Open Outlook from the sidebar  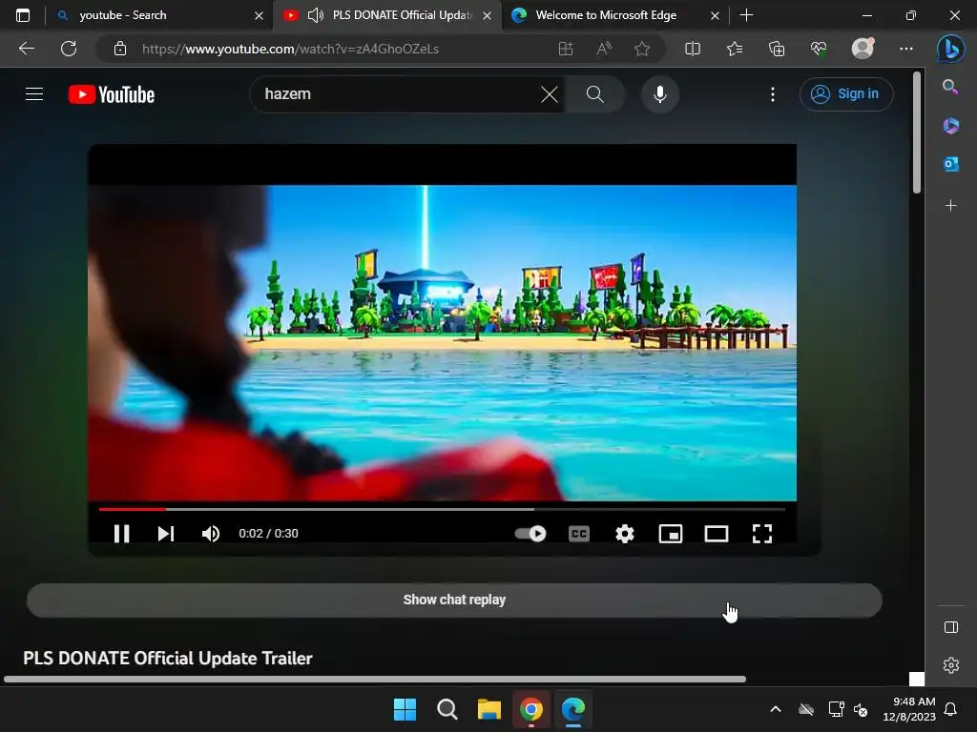point(950,164)
